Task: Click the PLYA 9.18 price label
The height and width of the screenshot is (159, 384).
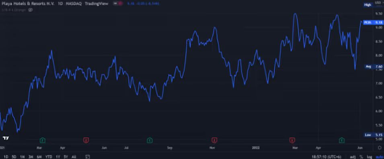Action: (373, 22)
